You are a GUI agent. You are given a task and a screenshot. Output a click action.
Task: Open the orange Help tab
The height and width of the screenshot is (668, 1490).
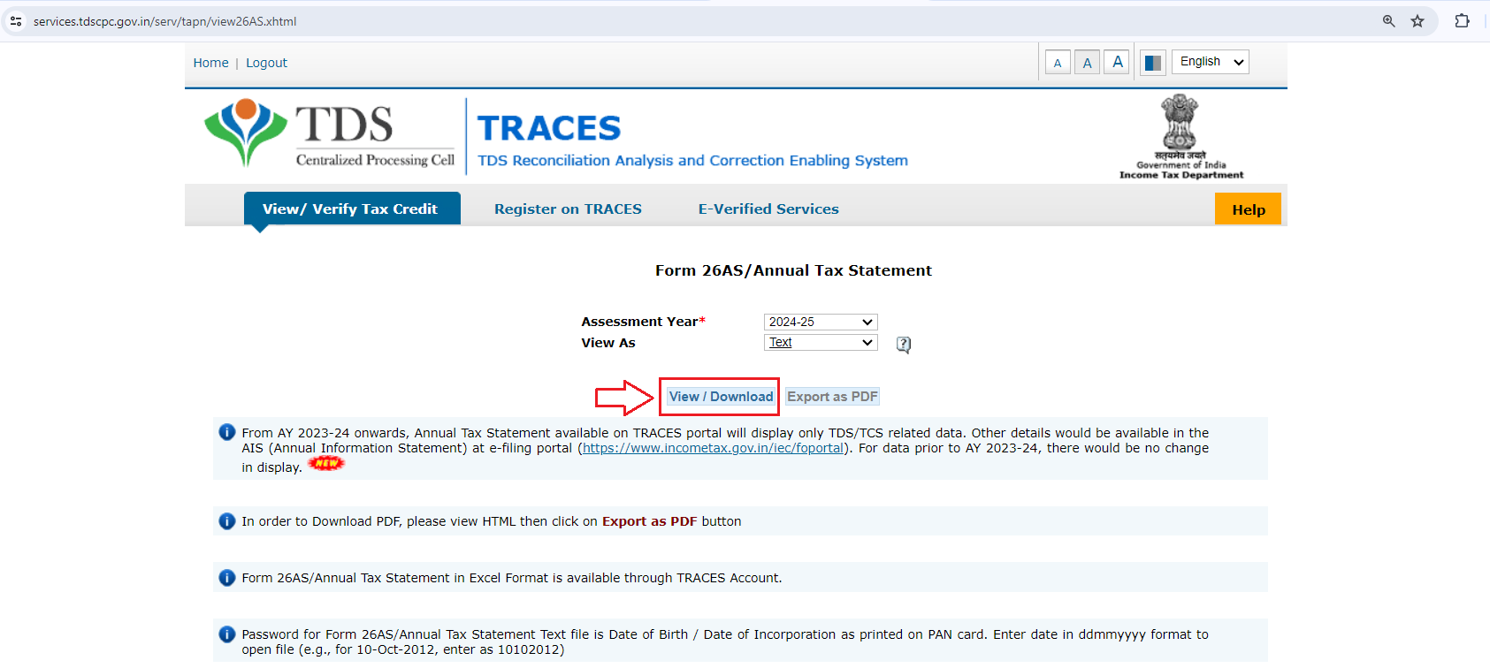tap(1248, 209)
